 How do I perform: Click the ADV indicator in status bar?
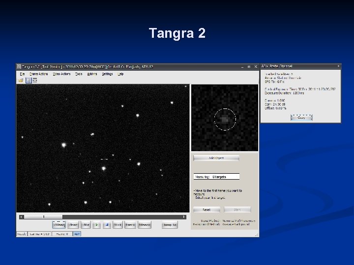(x=77, y=234)
